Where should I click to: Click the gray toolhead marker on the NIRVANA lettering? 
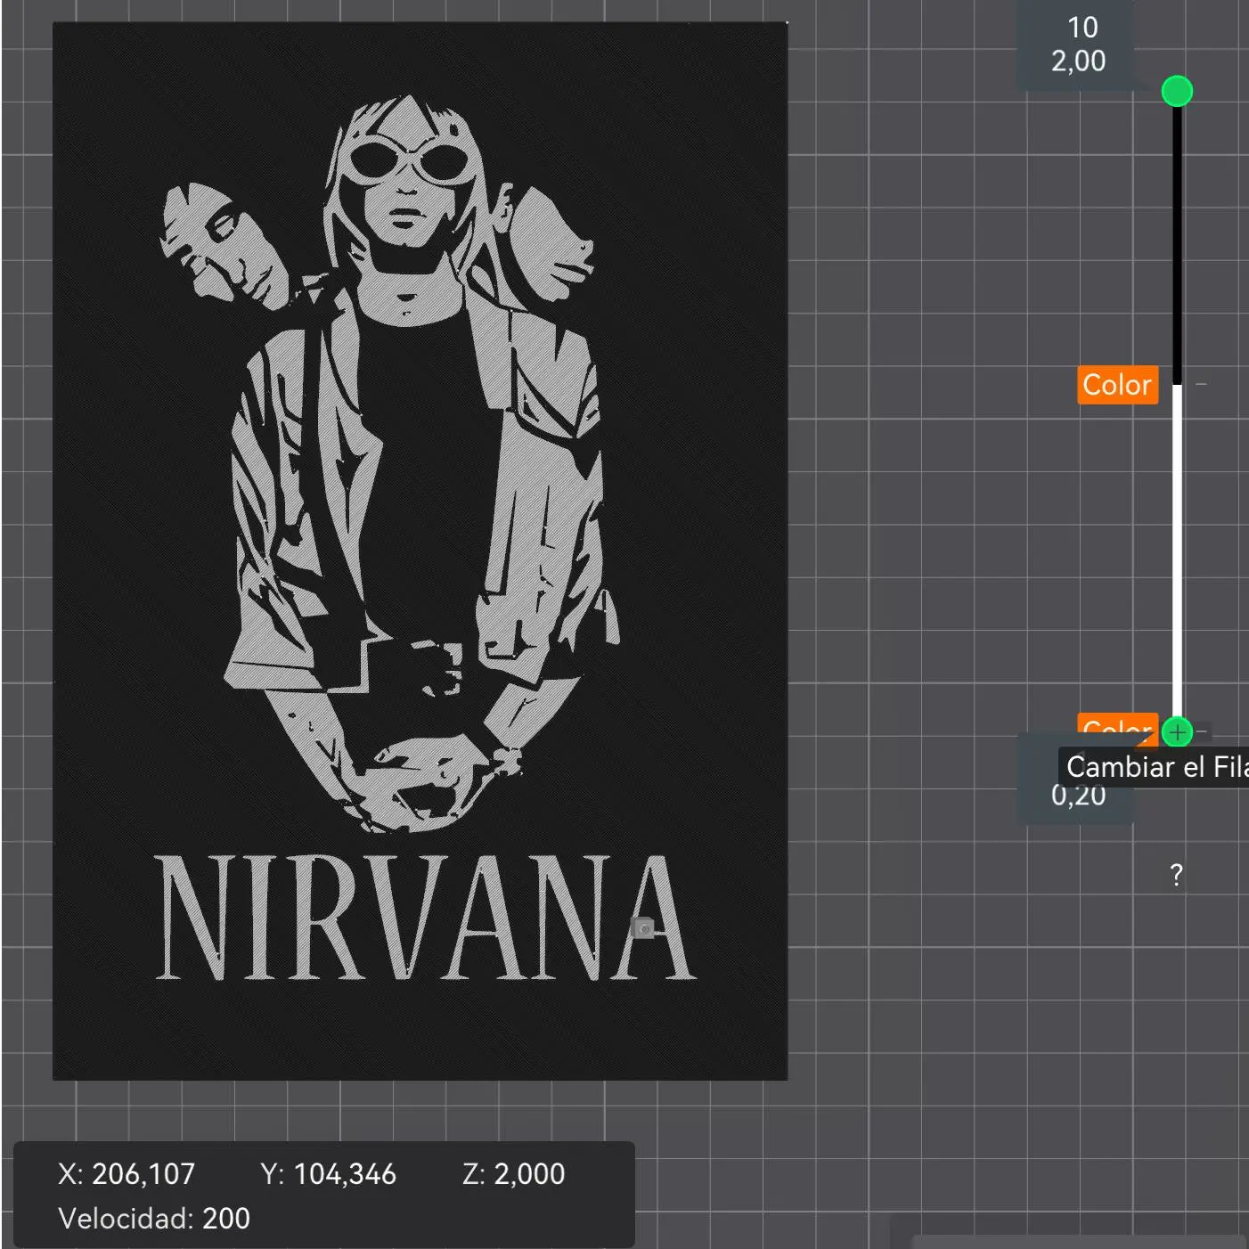[642, 928]
